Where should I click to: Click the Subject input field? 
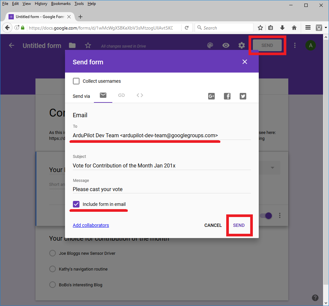pos(162,165)
